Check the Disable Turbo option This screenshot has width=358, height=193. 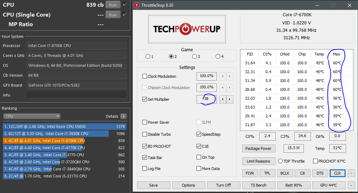point(144,134)
